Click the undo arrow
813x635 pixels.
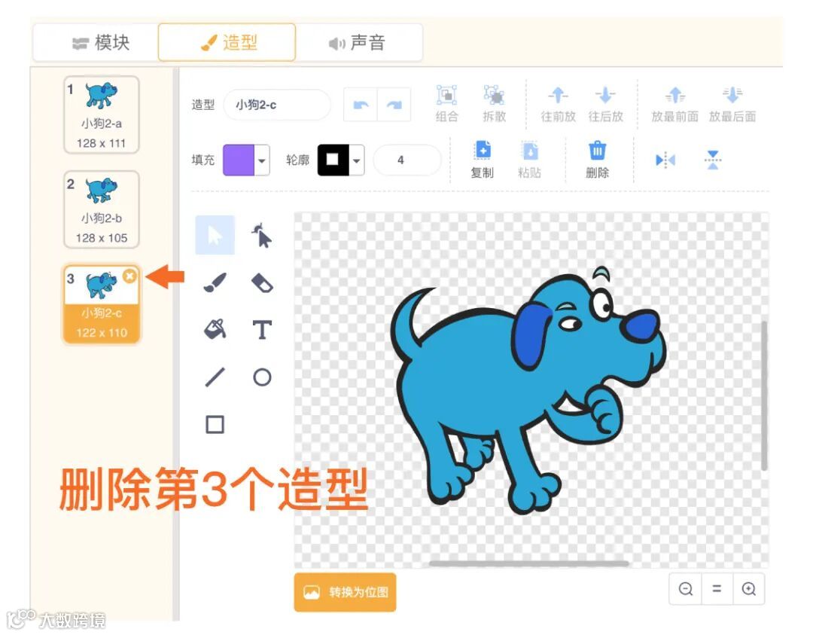click(361, 105)
